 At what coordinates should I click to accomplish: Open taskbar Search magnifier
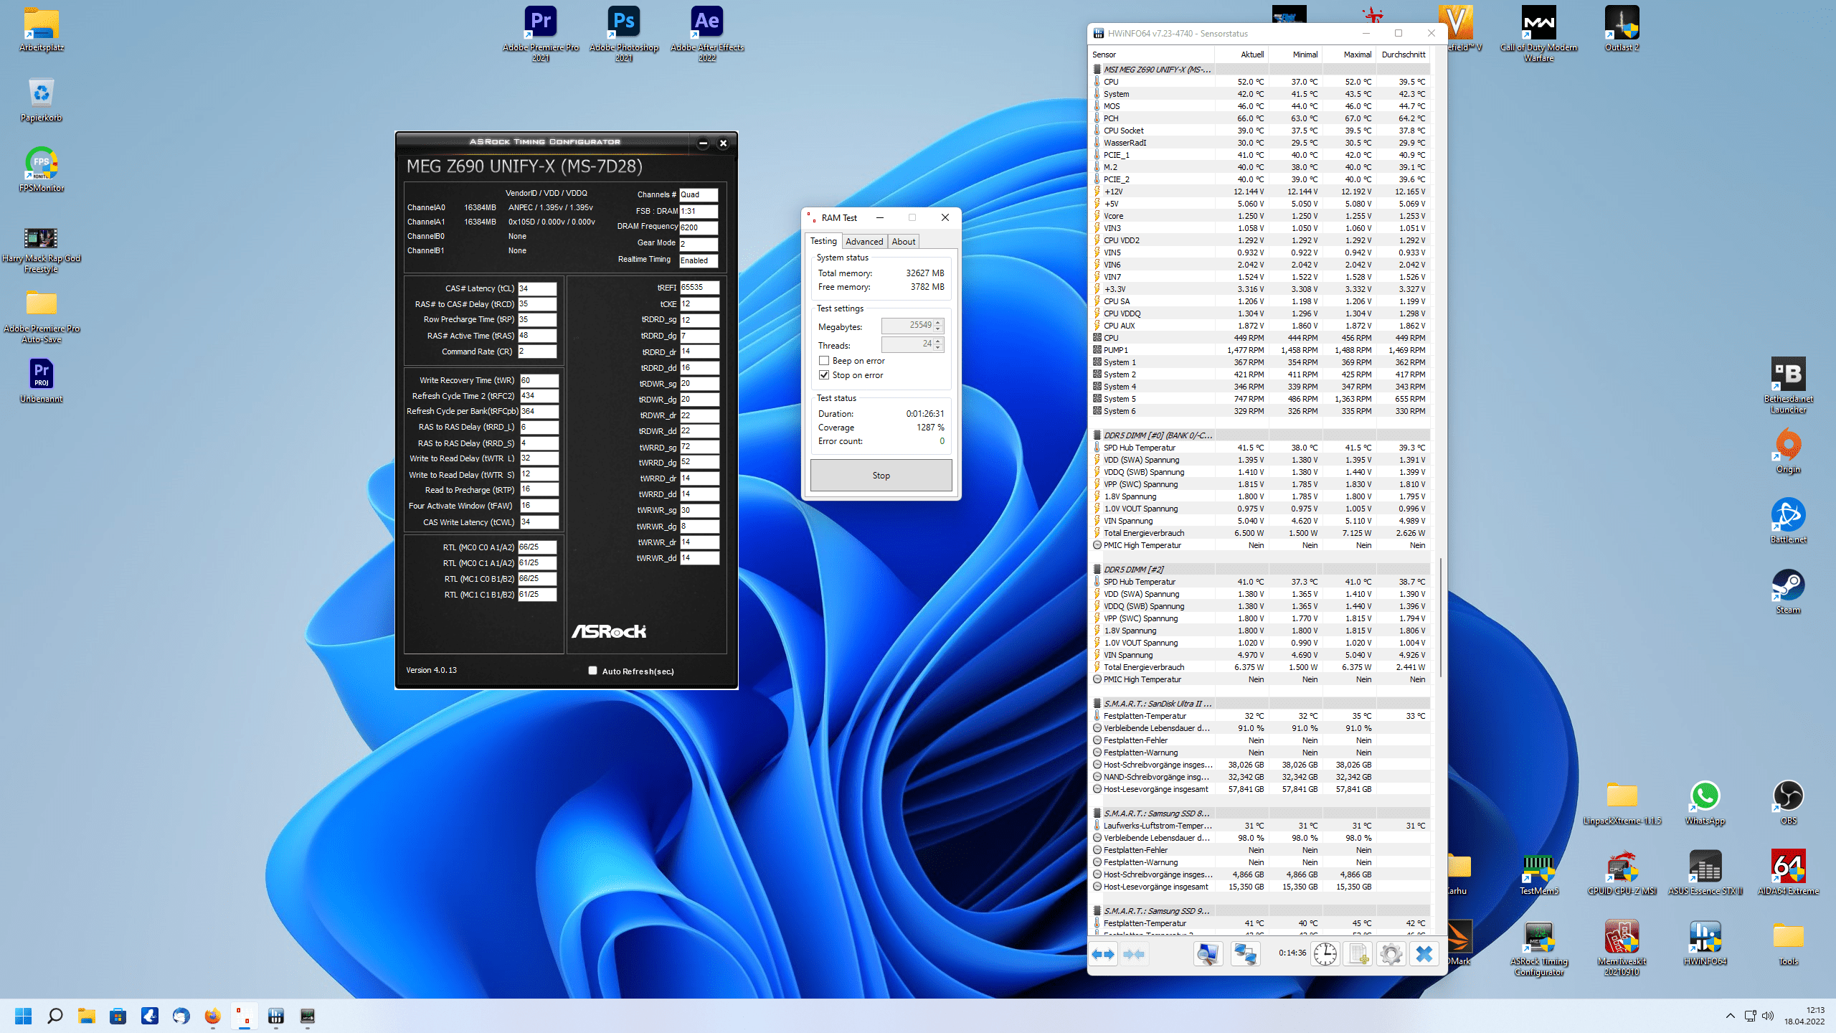[x=55, y=1016]
